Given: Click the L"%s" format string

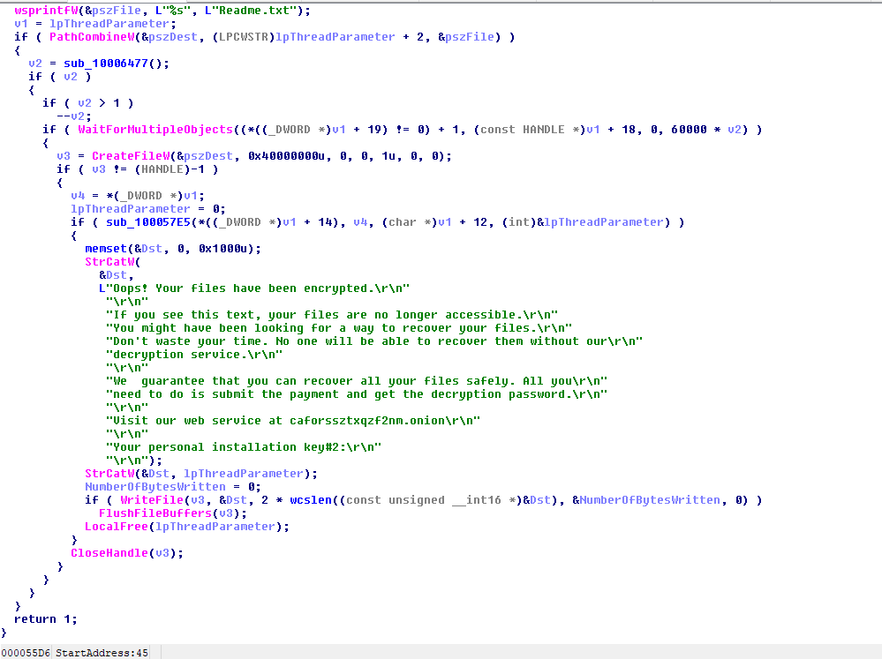Looking at the screenshot, I should [x=173, y=11].
